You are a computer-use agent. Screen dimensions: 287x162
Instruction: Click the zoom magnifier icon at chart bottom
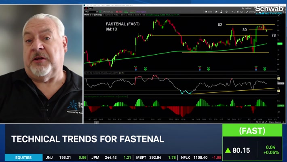coord(257,122)
